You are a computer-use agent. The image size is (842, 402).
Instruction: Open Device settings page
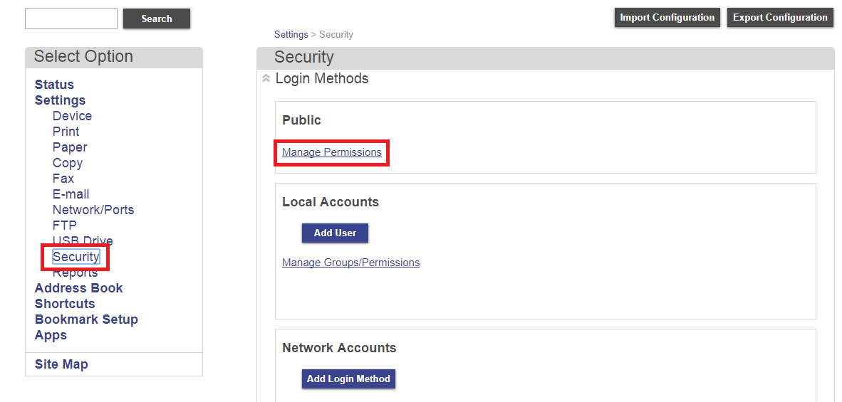(x=72, y=116)
